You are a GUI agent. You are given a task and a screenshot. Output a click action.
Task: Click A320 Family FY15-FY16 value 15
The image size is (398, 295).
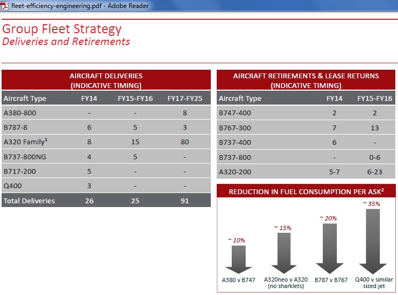pyautogui.click(x=135, y=142)
